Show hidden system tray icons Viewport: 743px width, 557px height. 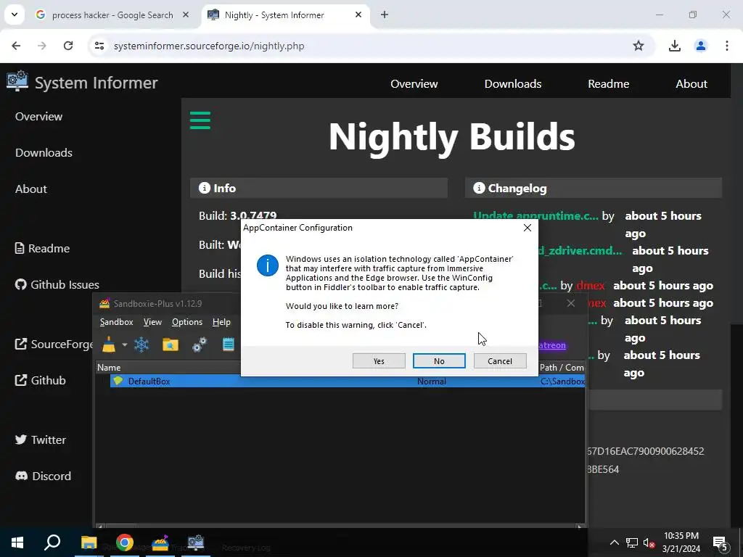[x=614, y=542]
